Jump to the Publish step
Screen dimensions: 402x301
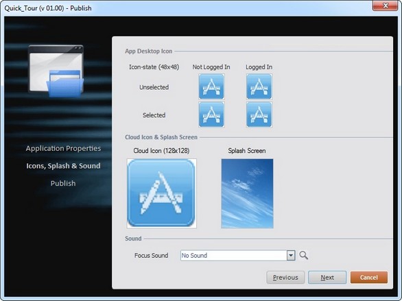click(63, 183)
